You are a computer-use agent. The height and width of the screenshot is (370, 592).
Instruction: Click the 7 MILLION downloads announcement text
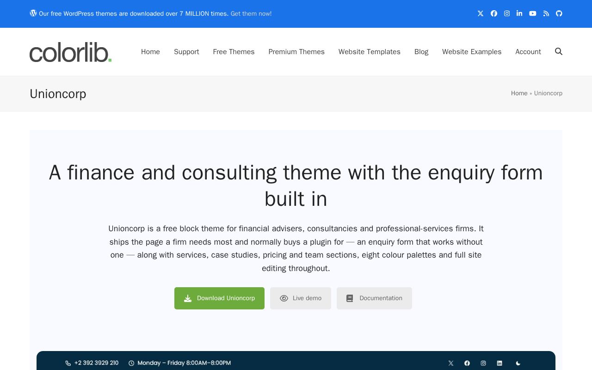(x=134, y=14)
